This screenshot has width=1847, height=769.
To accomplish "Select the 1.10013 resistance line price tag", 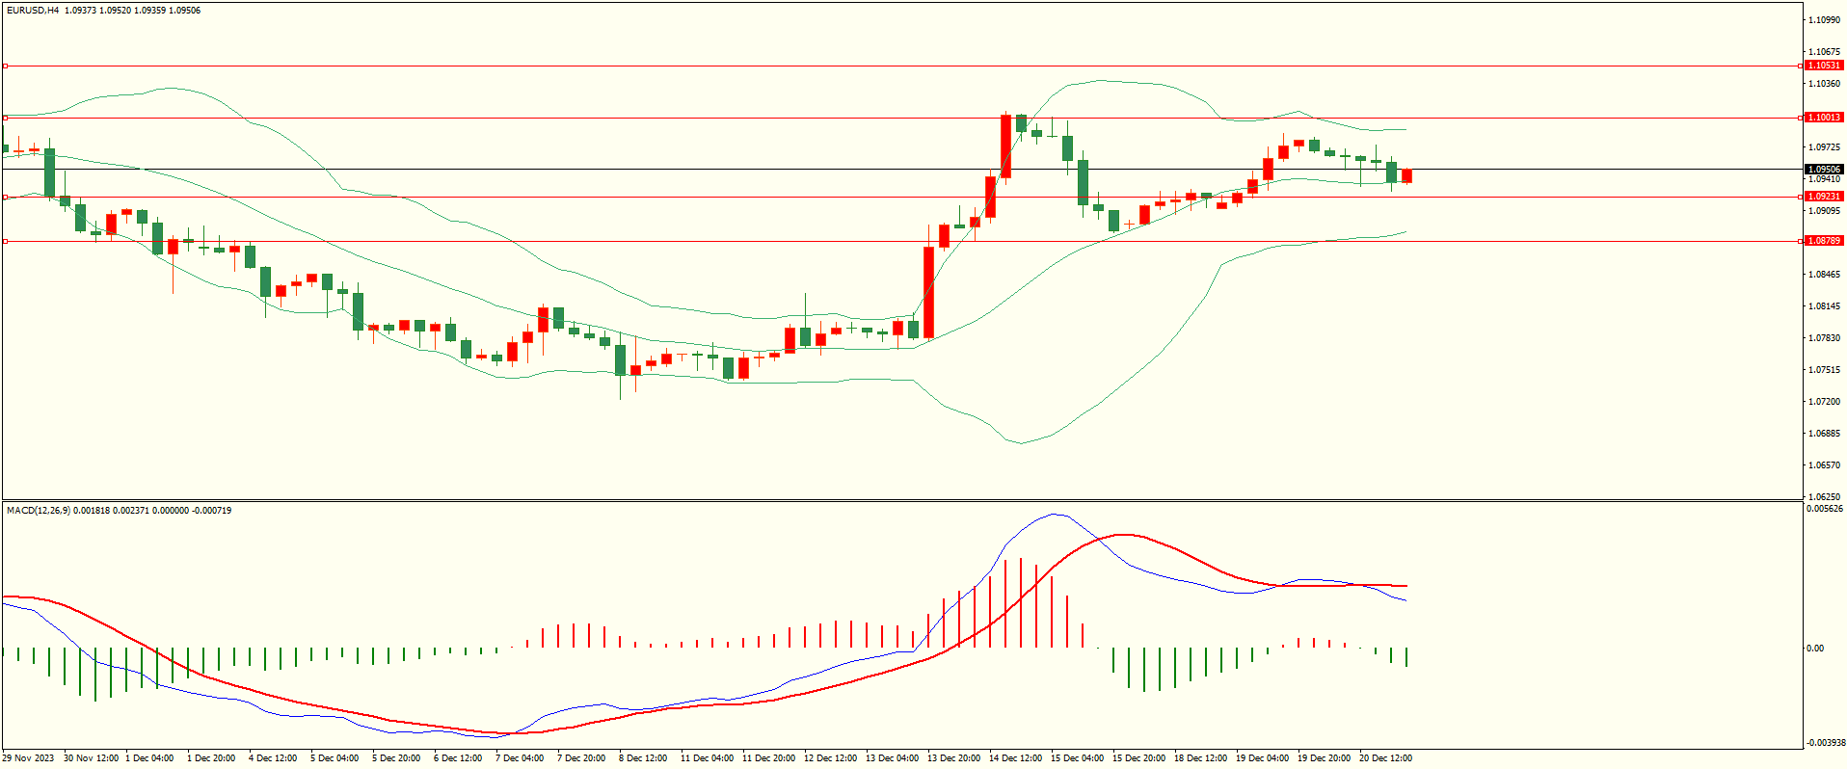I will 1823,118.
